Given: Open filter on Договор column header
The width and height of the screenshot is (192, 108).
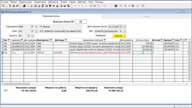Looking at the screenshot, I should click(x=66, y=40).
